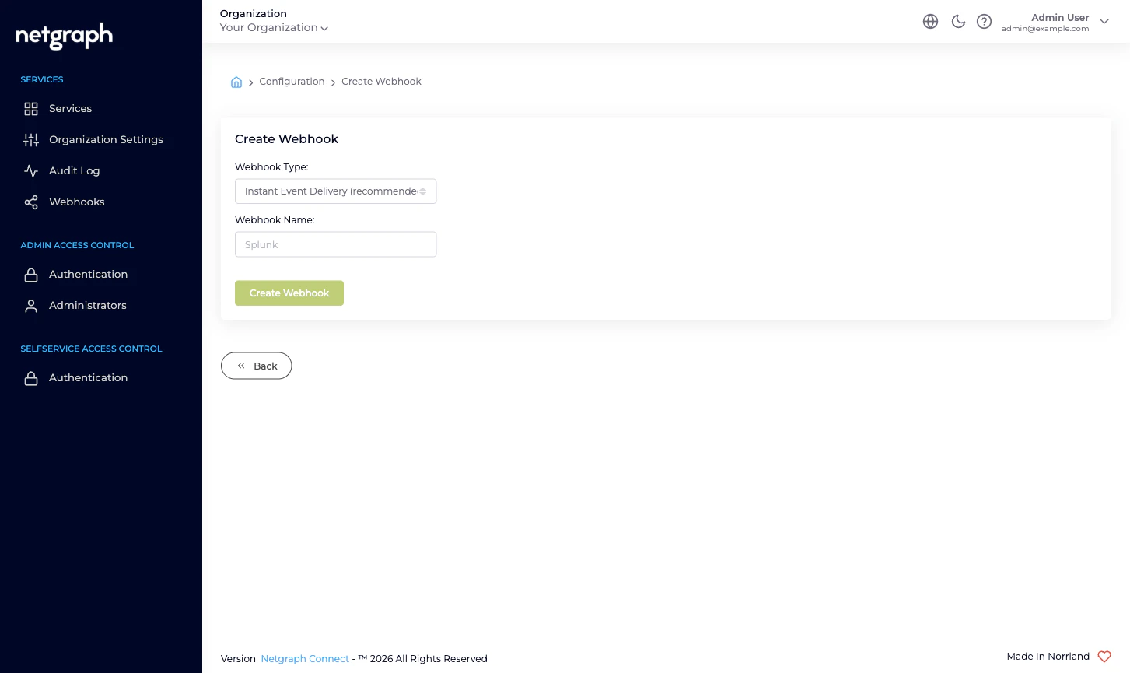Open Organization Settings in the sidebar
The image size is (1130, 673).
(106, 139)
